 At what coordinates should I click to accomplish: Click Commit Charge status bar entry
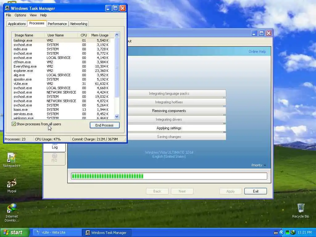click(x=95, y=139)
